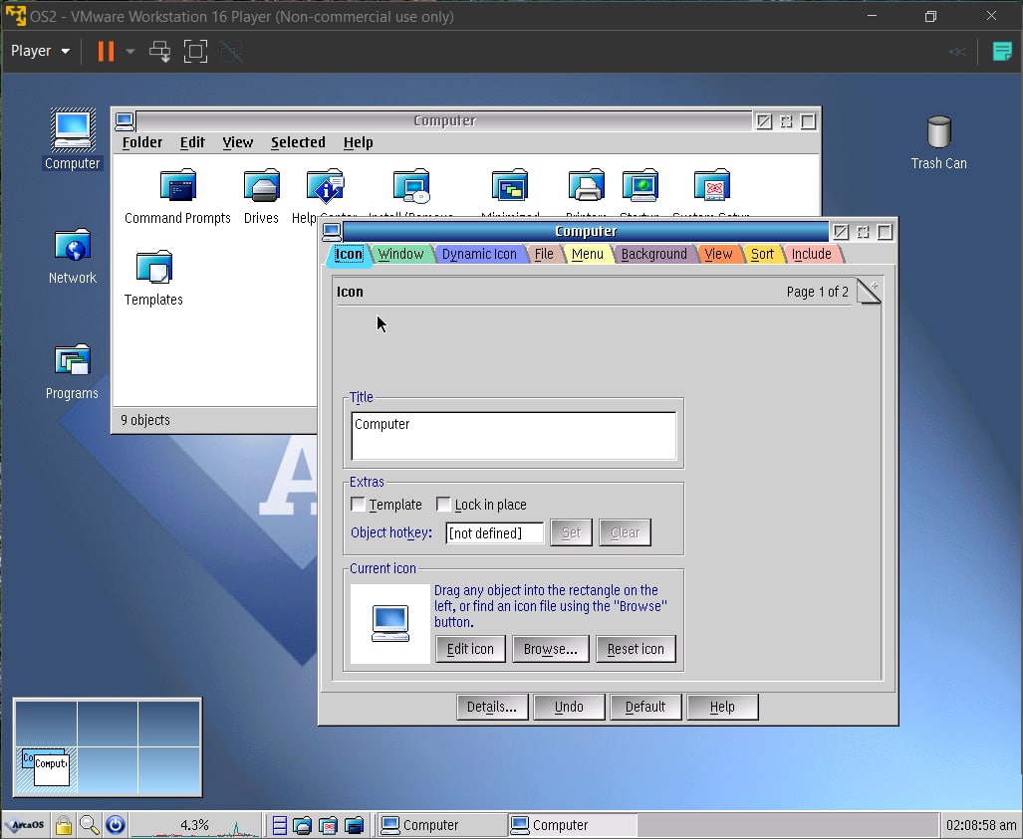Click the system setup tray icon in taskbar
Screen dimensions: 1023x839
pyautogui.click(x=328, y=826)
